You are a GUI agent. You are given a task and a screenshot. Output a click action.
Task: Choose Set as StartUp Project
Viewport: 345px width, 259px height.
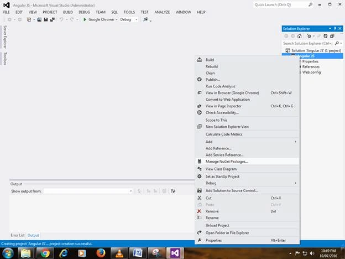pos(247,177)
